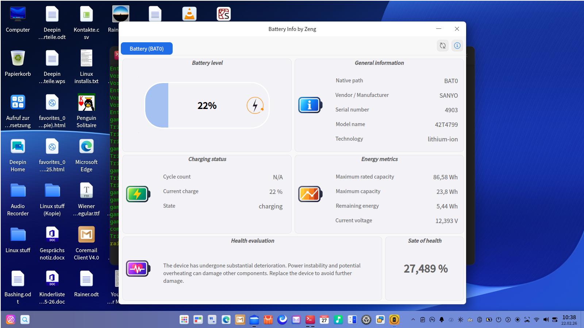Click the 12,393 V current voltage value
Screen dimensions: 584x328
[x=446, y=221]
